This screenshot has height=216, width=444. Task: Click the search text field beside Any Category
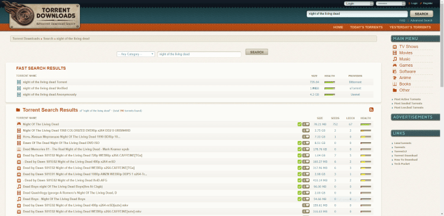click(x=200, y=54)
